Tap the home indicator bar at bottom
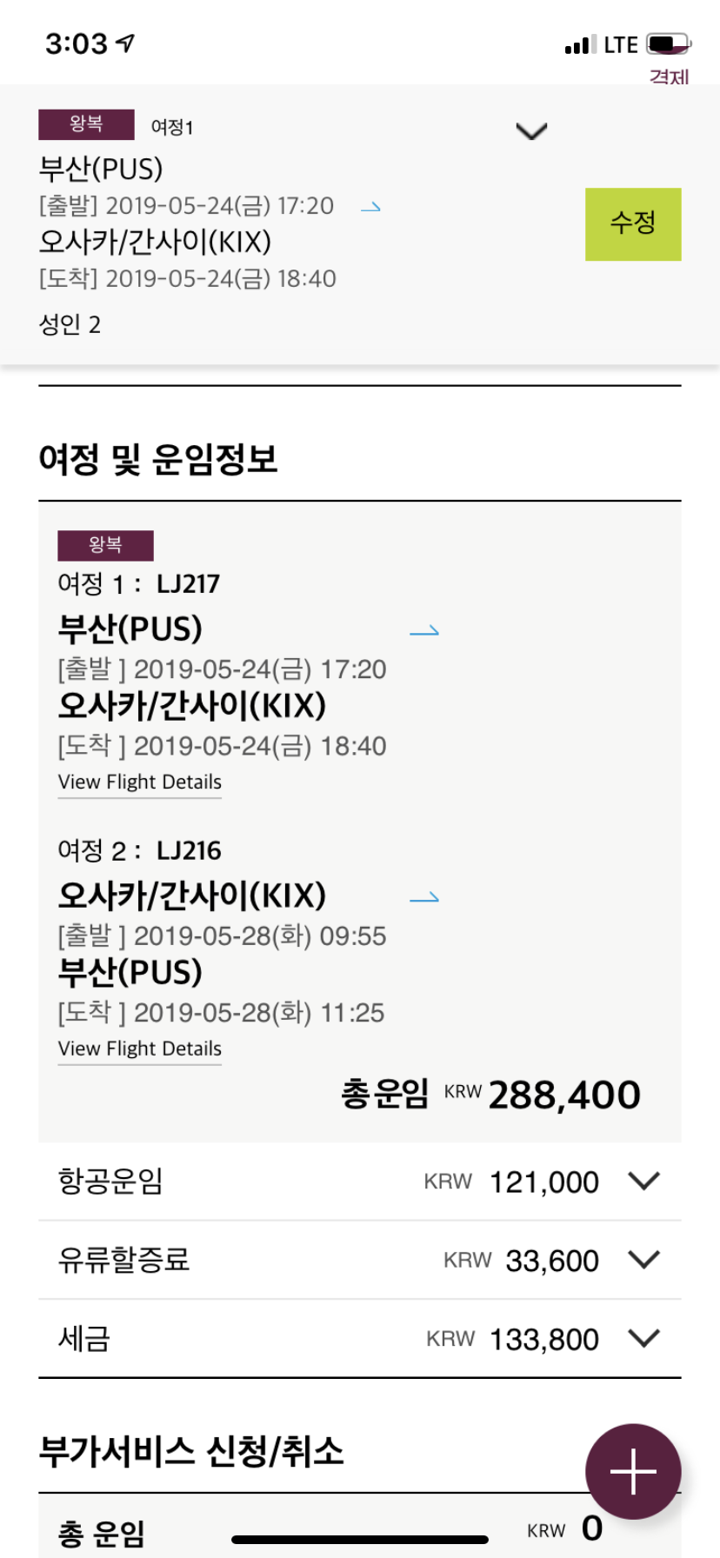 (360, 1540)
